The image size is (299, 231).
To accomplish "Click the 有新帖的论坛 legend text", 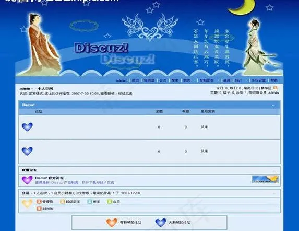I will point(130,223).
